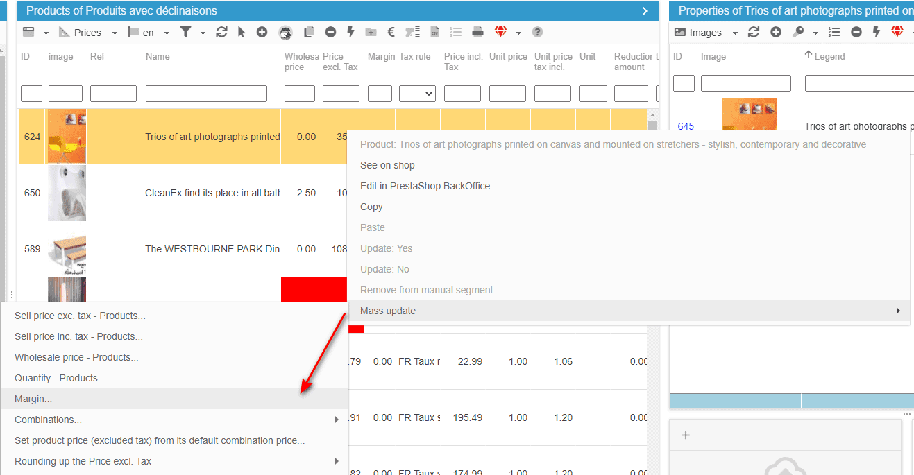Click the question mark help icon

[x=536, y=33]
